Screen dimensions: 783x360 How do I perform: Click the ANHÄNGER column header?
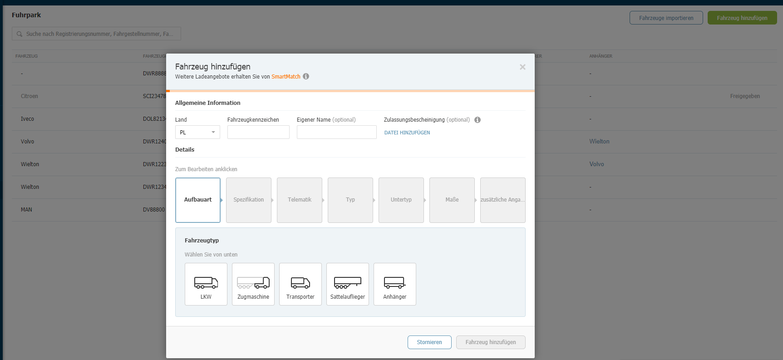point(601,56)
